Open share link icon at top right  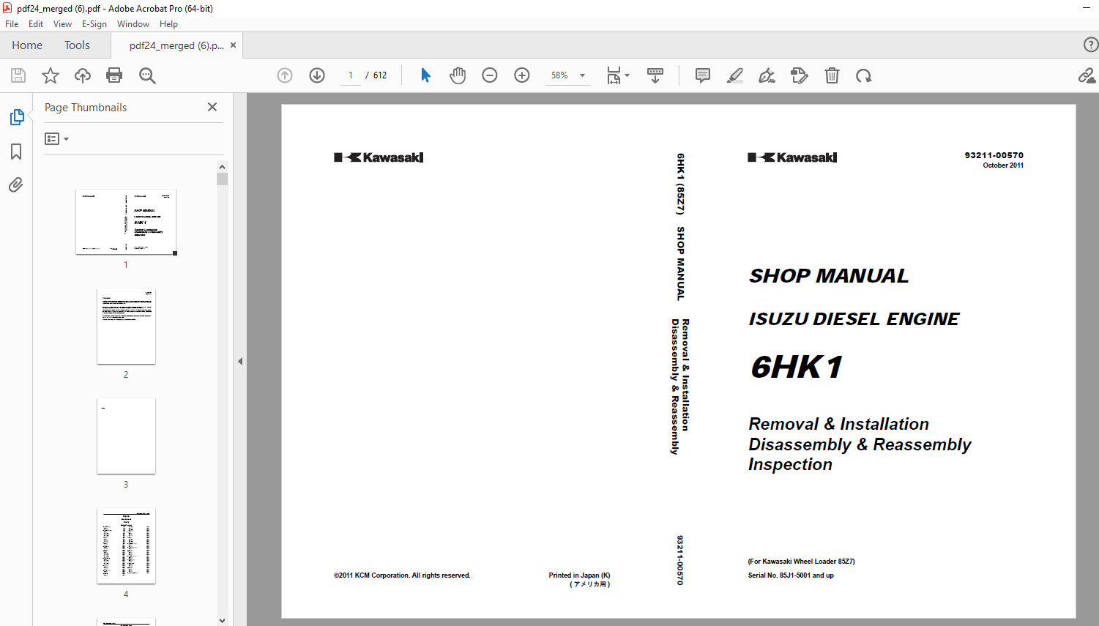[1087, 75]
